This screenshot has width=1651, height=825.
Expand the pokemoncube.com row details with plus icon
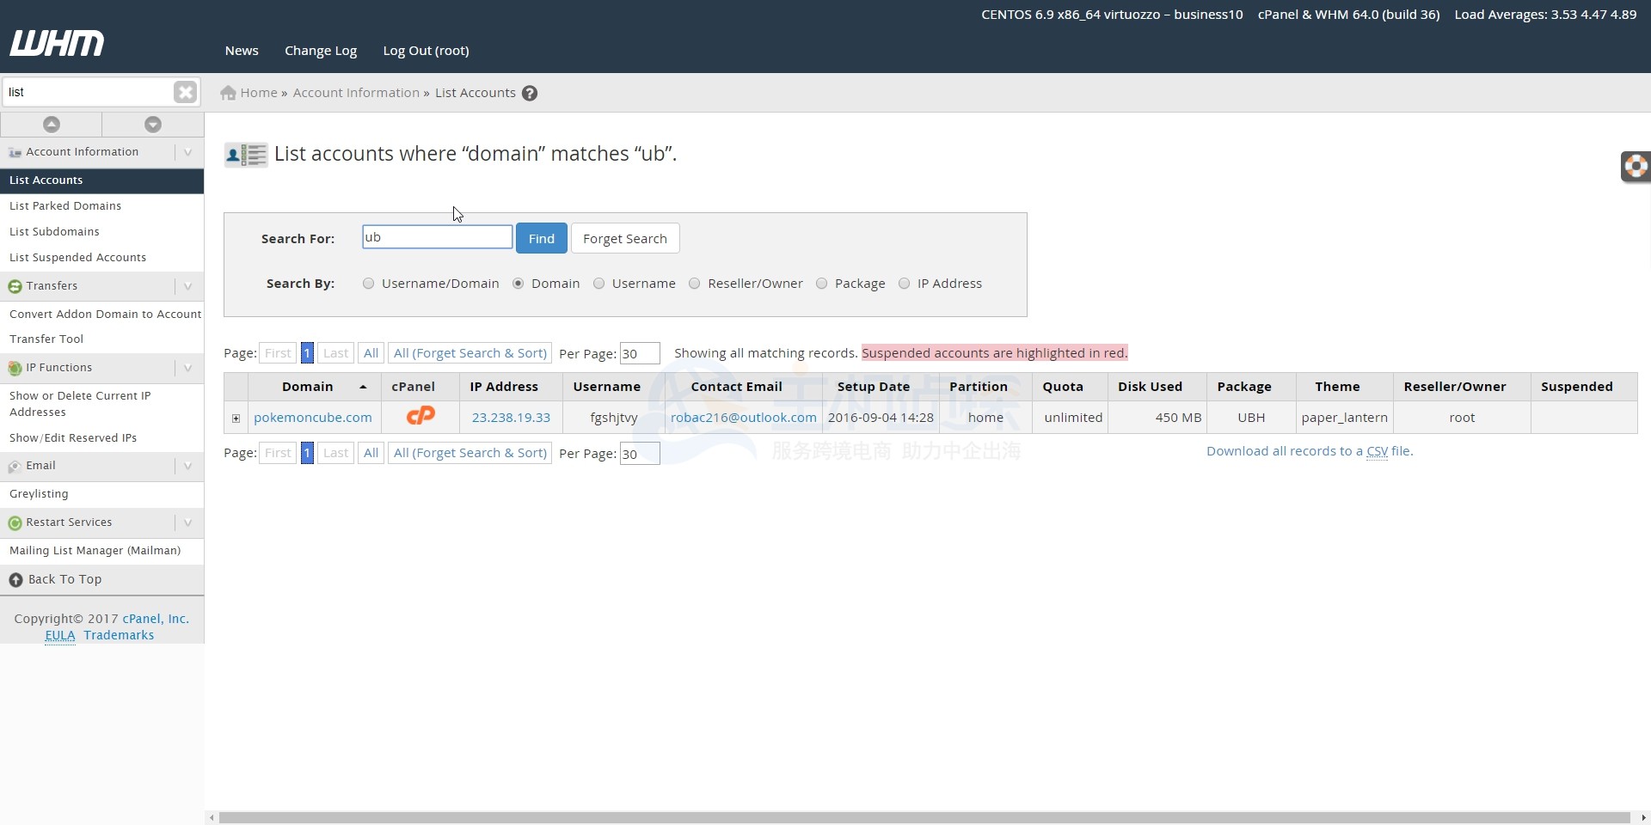236,418
